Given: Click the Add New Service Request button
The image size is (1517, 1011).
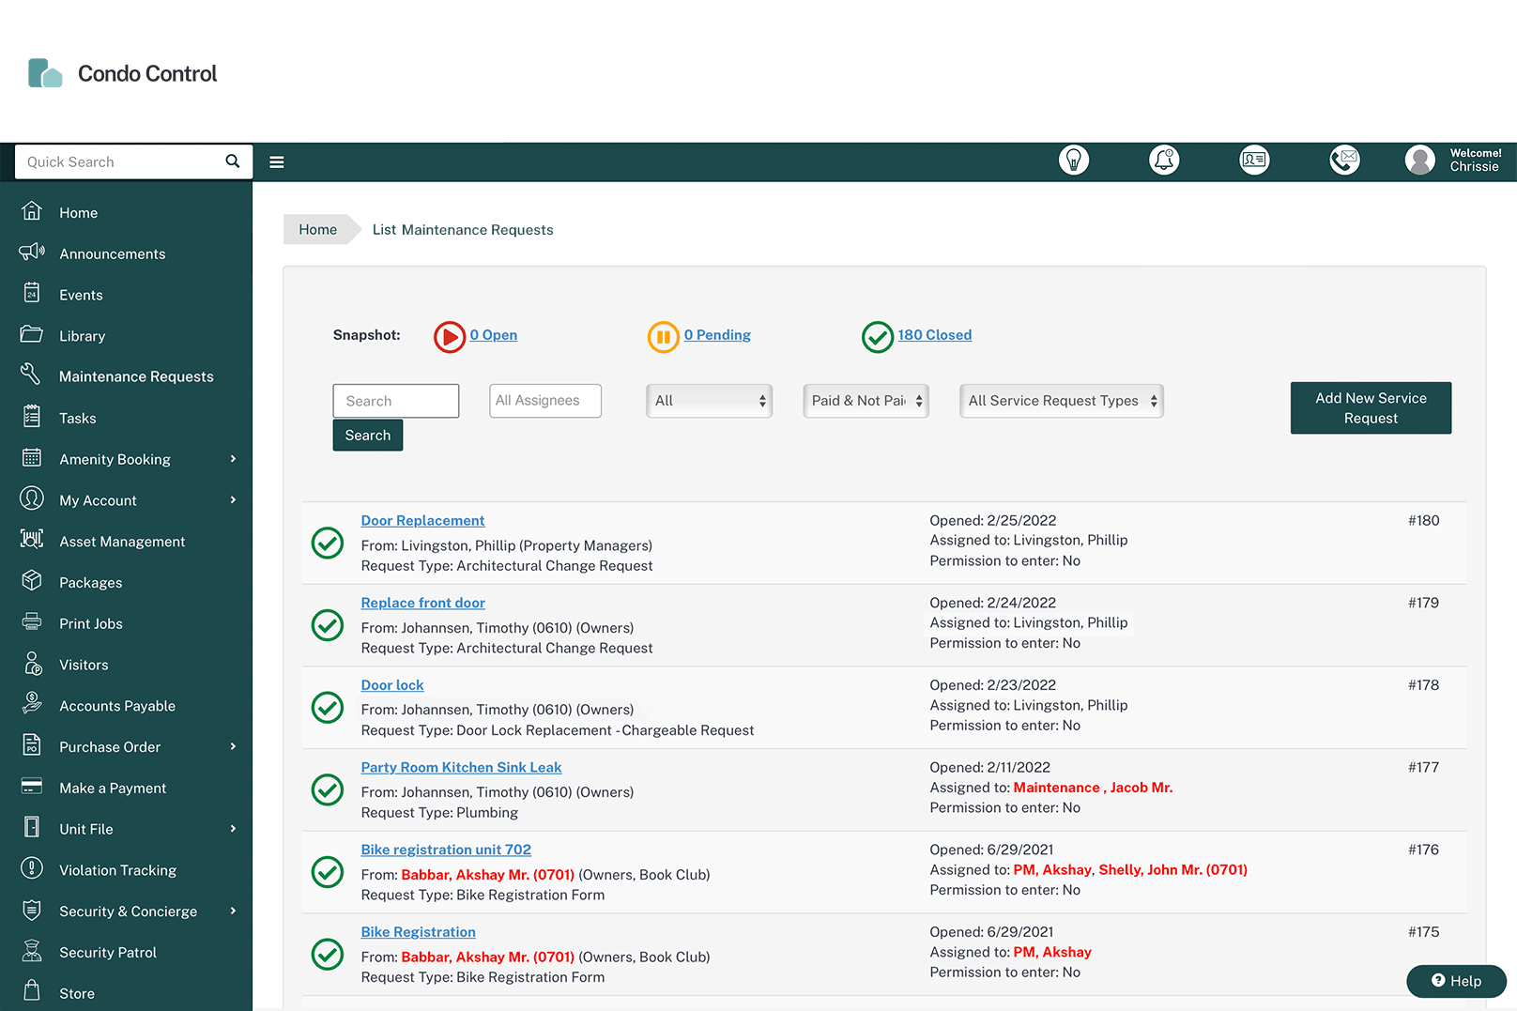Looking at the screenshot, I should click(1371, 407).
